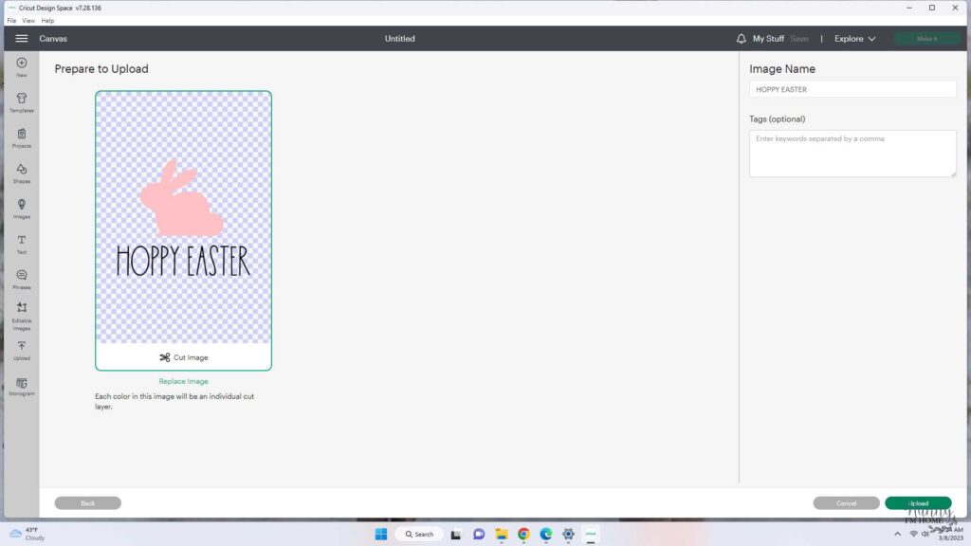
Task: Click the Replace Image link
Action: 183,381
